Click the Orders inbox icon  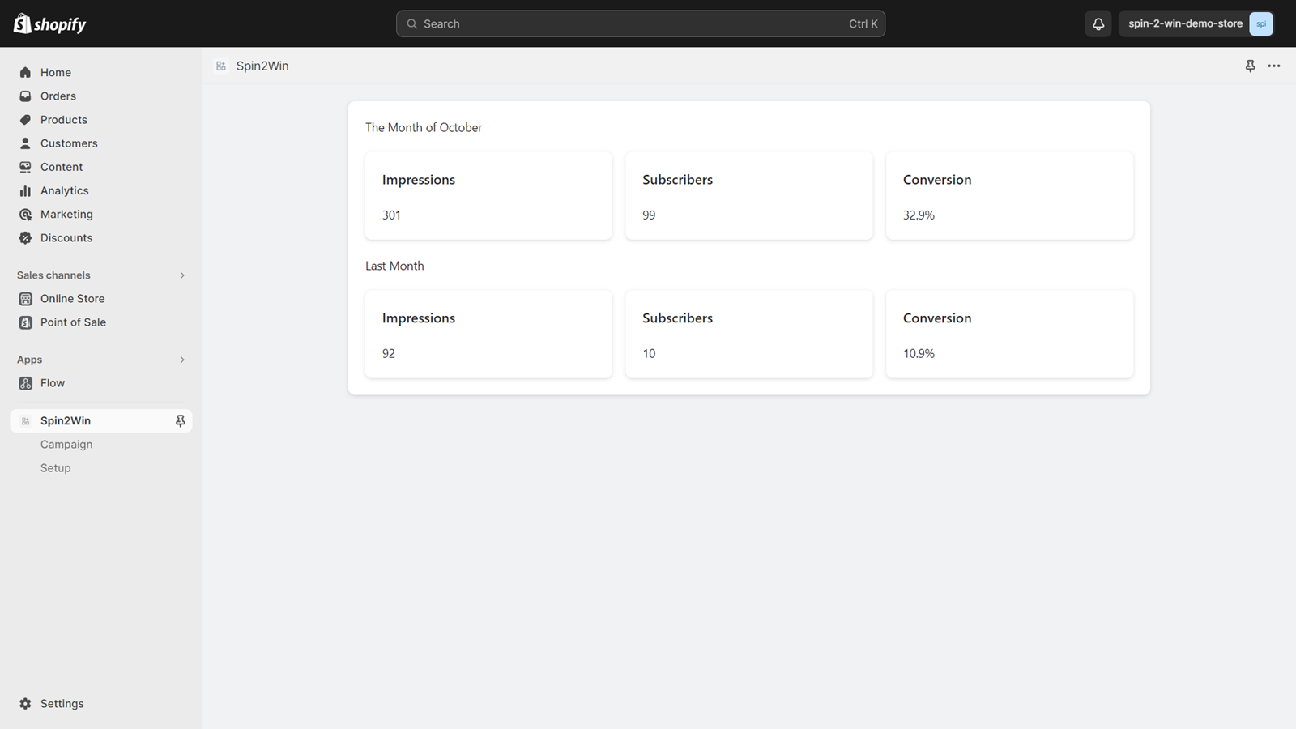(x=25, y=96)
